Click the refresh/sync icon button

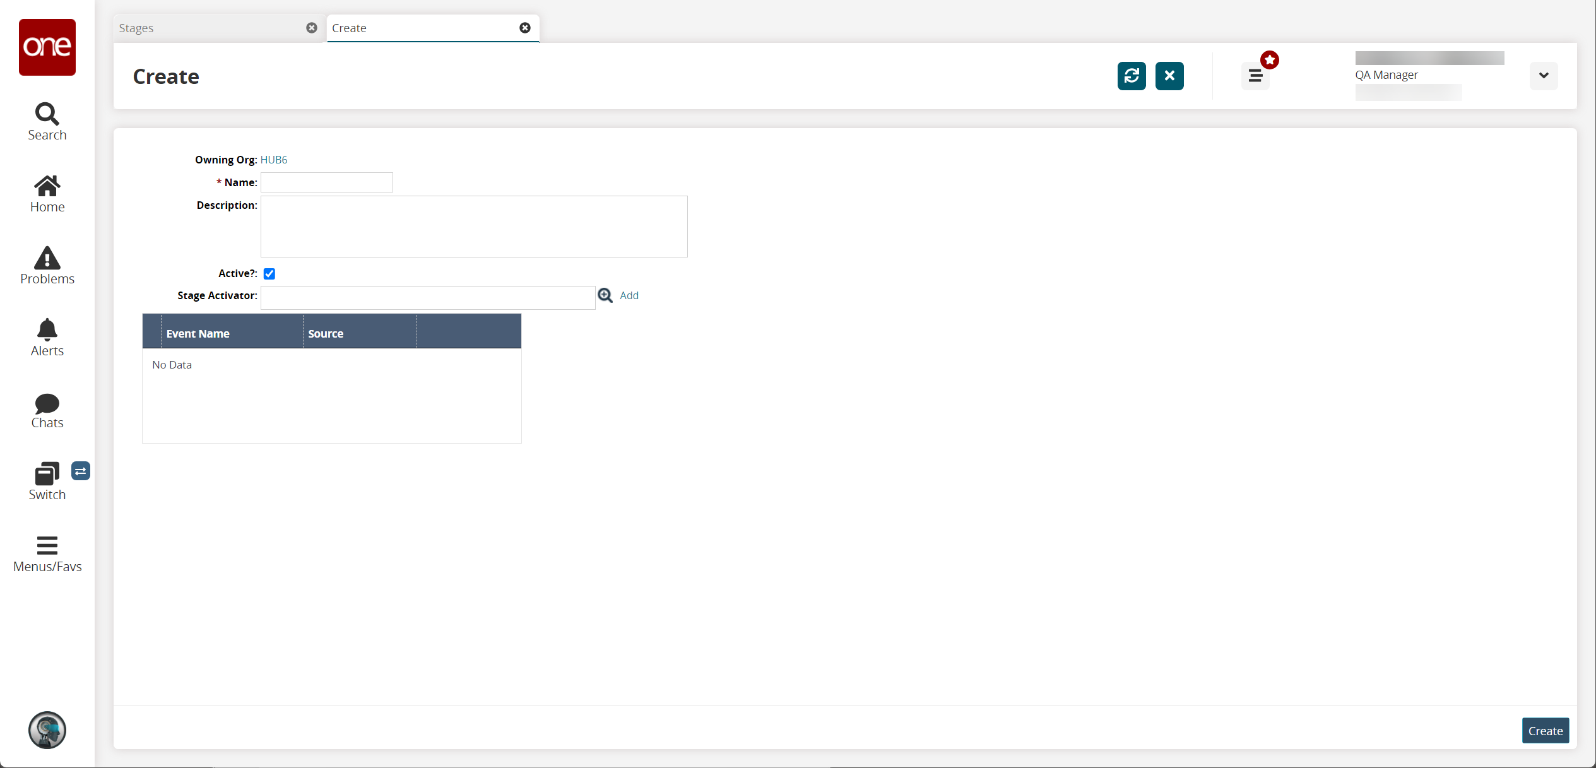tap(1132, 75)
